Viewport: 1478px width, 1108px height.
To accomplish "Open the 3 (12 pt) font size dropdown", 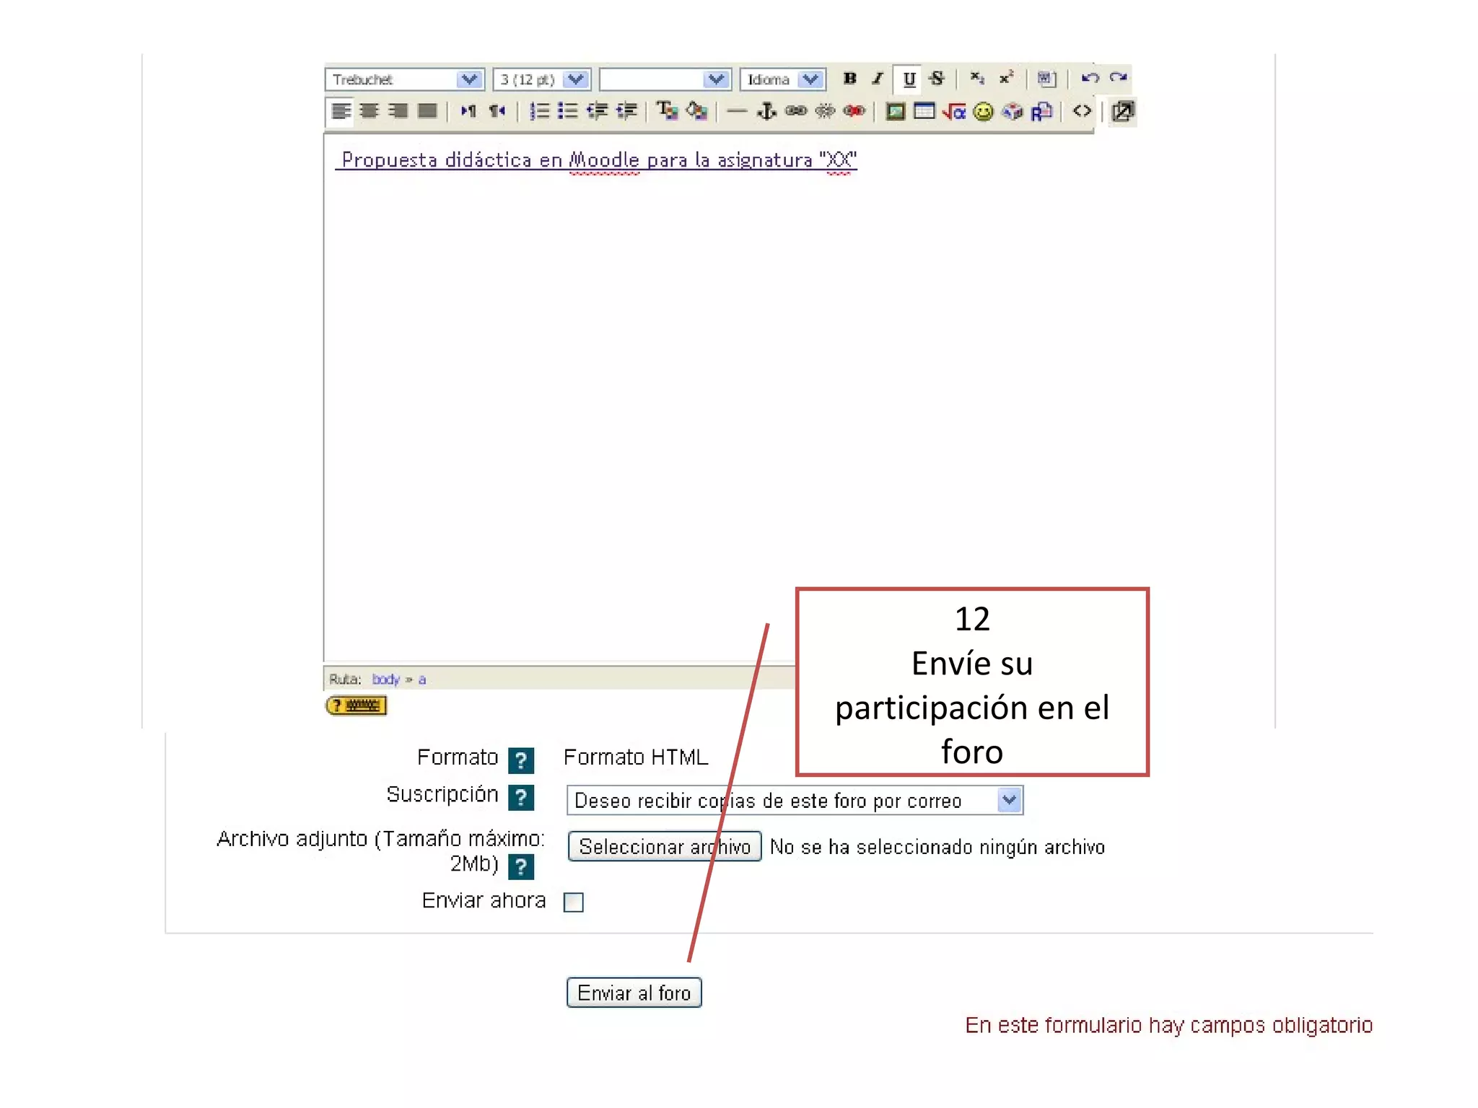I will (x=576, y=79).
